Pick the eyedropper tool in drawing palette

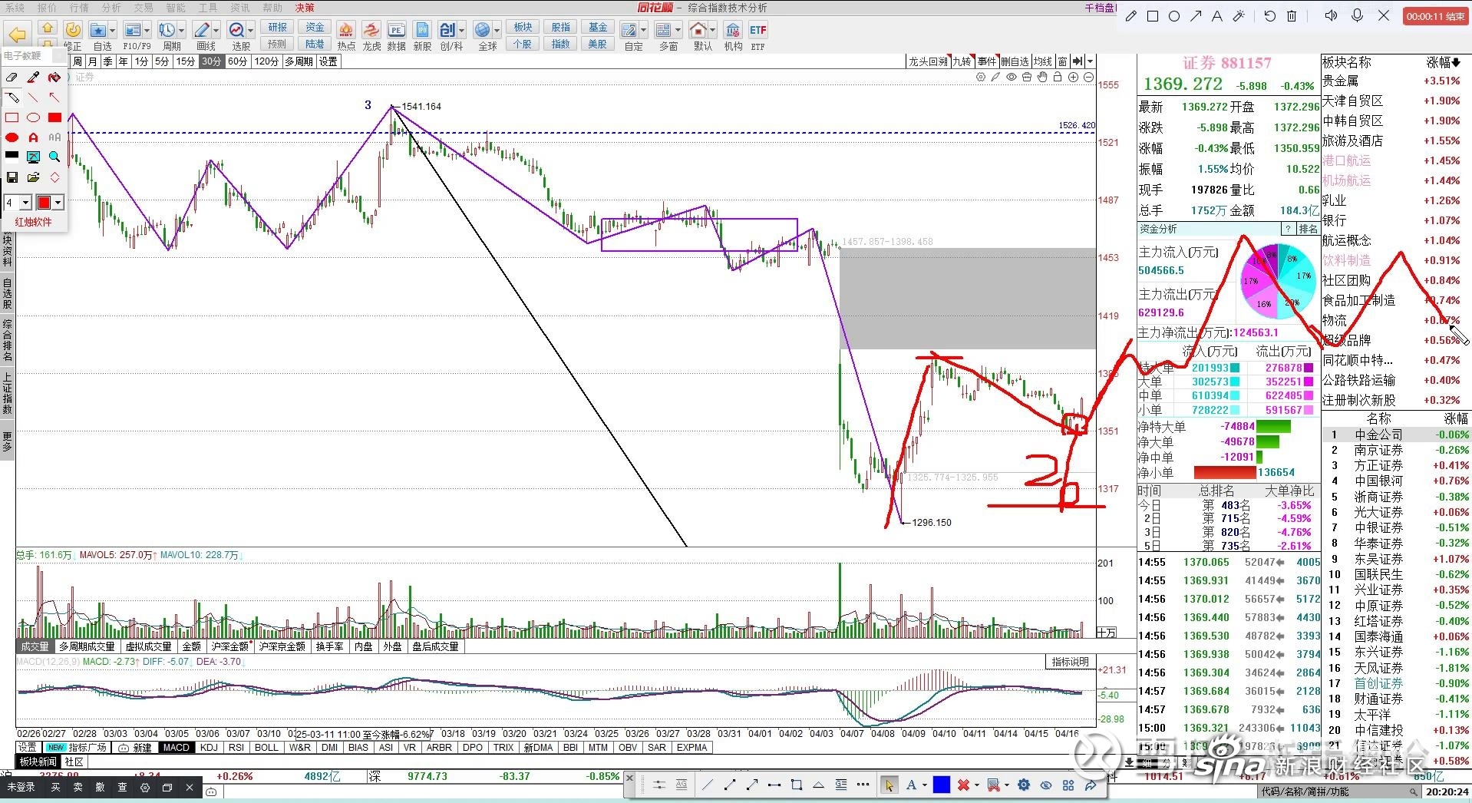coord(33,78)
